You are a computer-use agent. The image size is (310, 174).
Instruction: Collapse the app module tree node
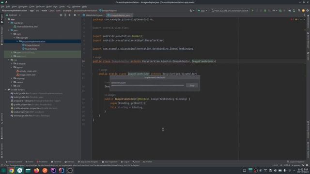(6, 19)
